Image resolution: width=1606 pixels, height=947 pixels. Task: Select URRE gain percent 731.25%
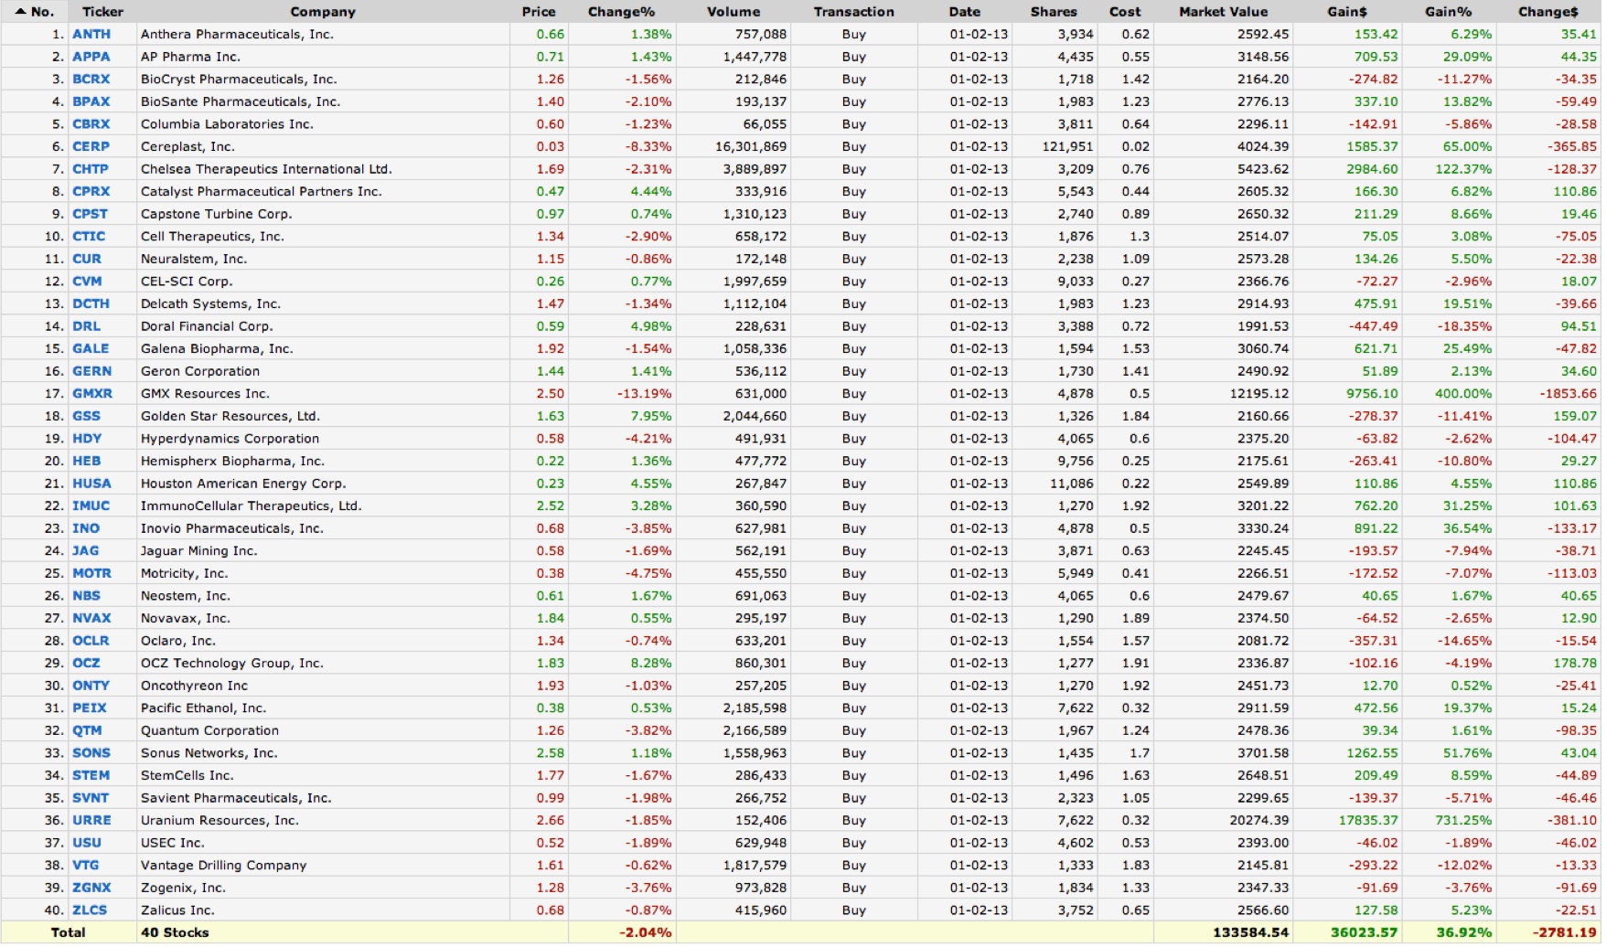[1461, 821]
